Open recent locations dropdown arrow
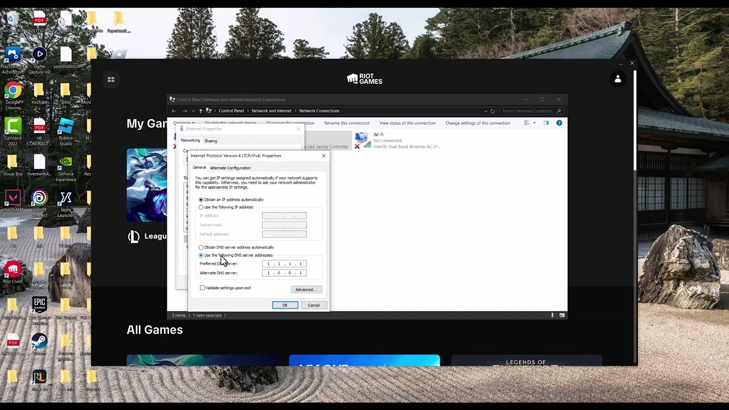Image resolution: width=729 pixels, height=410 pixels. [x=194, y=111]
